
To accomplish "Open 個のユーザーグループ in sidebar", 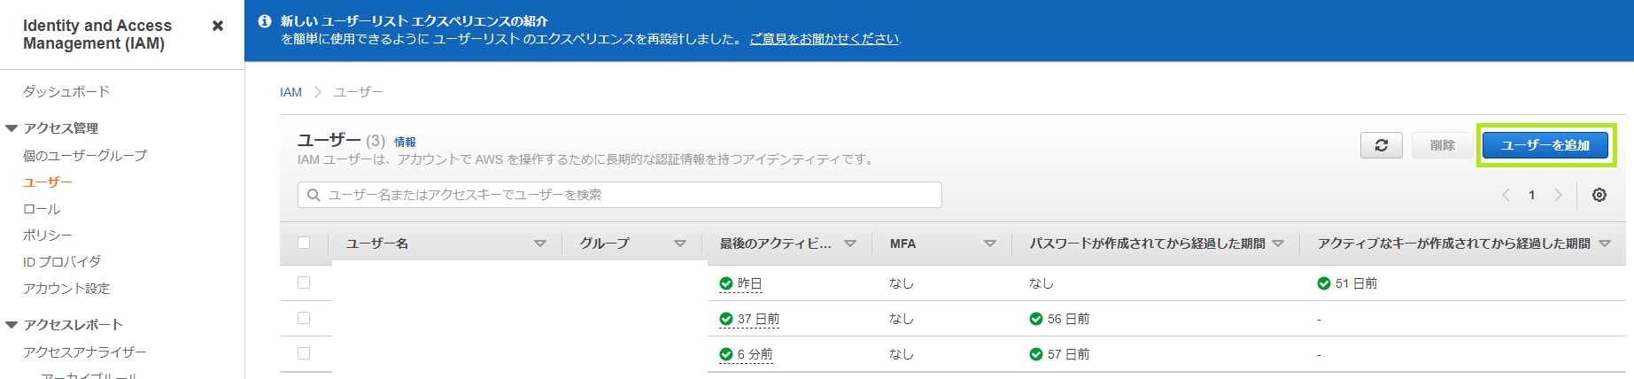I will (85, 155).
